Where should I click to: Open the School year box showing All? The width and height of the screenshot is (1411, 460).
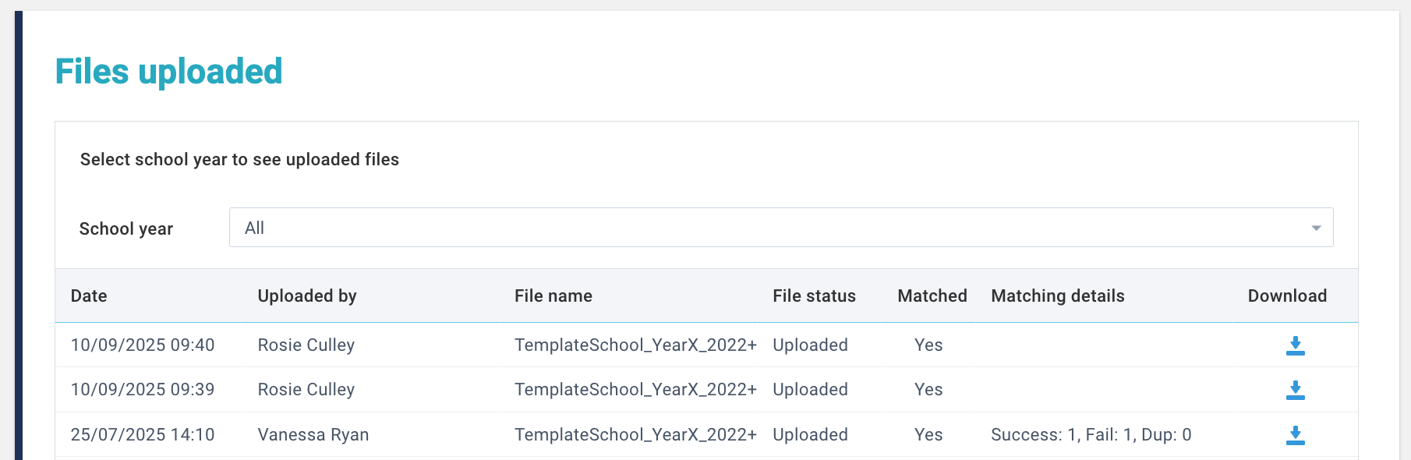780,228
